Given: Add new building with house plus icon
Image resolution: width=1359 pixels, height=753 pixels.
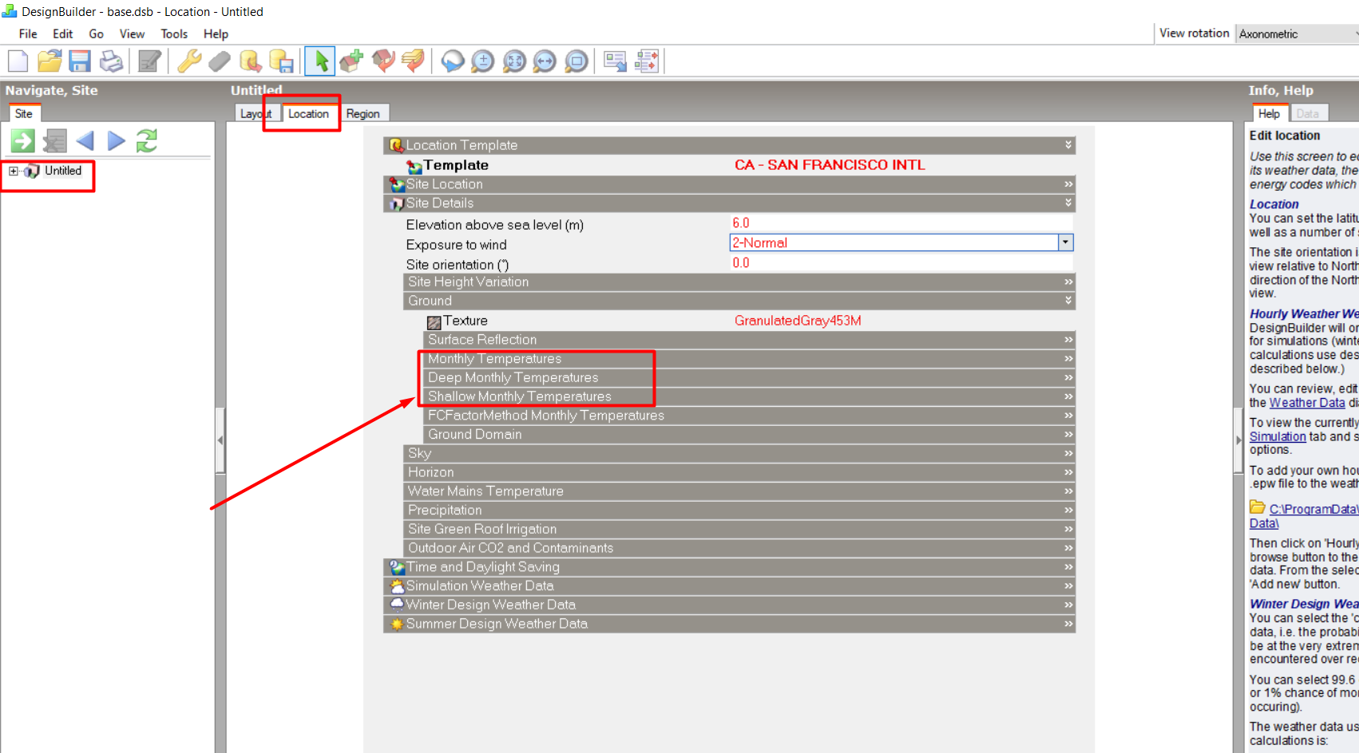Looking at the screenshot, I should point(351,61).
